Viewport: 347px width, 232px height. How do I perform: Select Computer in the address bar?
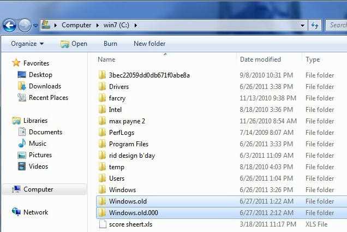click(76, 25)
